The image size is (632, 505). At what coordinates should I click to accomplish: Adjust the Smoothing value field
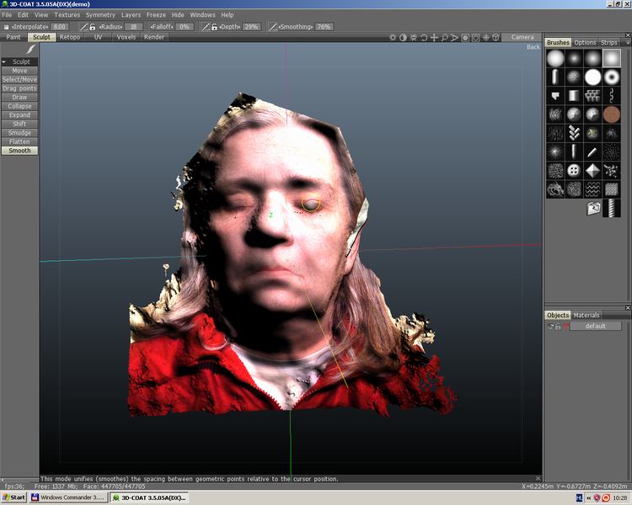click(324, 27)
